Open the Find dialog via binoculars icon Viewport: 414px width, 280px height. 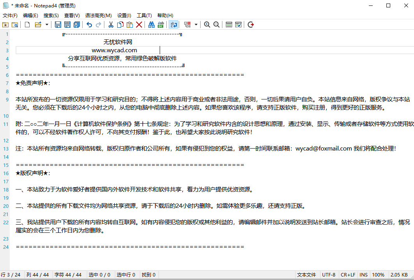coord(151,25)
